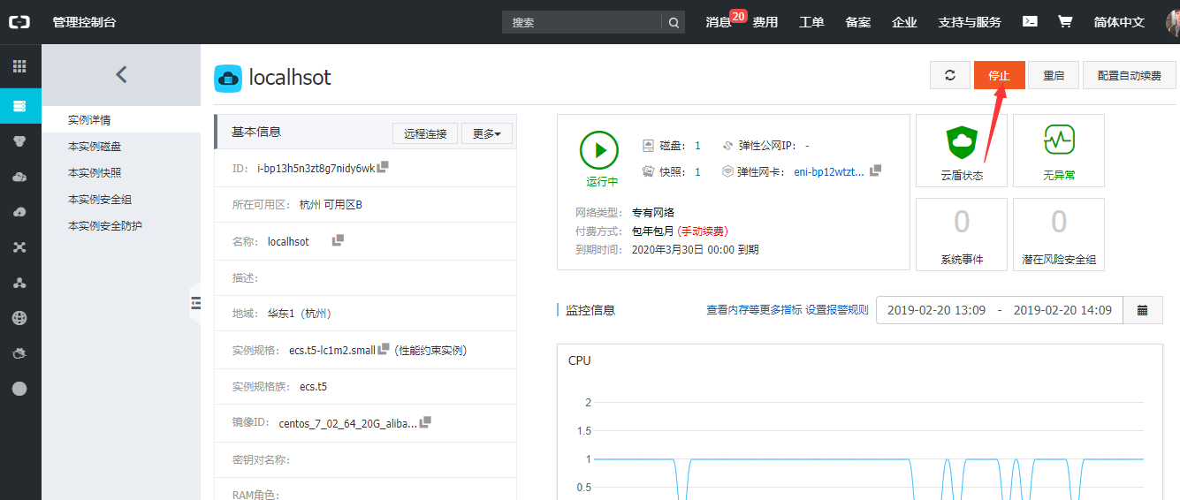Open the 备案 menu
Screen dimensions: 1180x500
[858, 22]
